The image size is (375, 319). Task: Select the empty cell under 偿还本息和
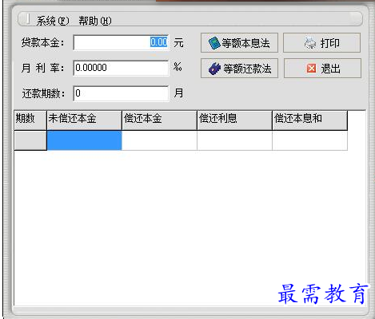click(x=309, y=140)
